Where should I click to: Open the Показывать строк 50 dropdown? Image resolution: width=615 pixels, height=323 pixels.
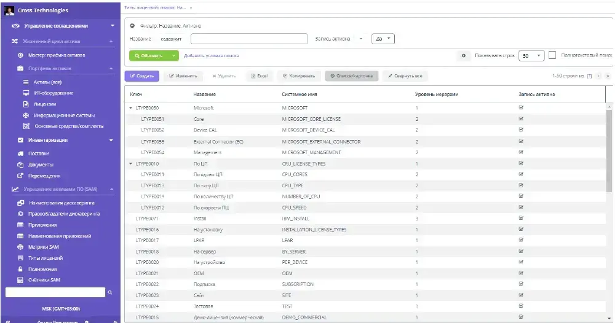pyautogui.click(x=531, y=56)
